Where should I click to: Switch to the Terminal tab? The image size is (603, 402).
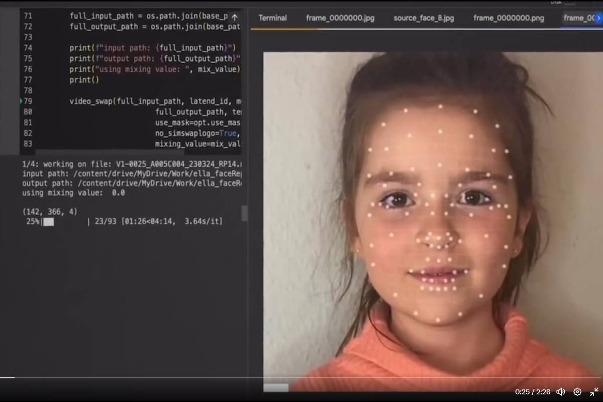coord(272,18)
